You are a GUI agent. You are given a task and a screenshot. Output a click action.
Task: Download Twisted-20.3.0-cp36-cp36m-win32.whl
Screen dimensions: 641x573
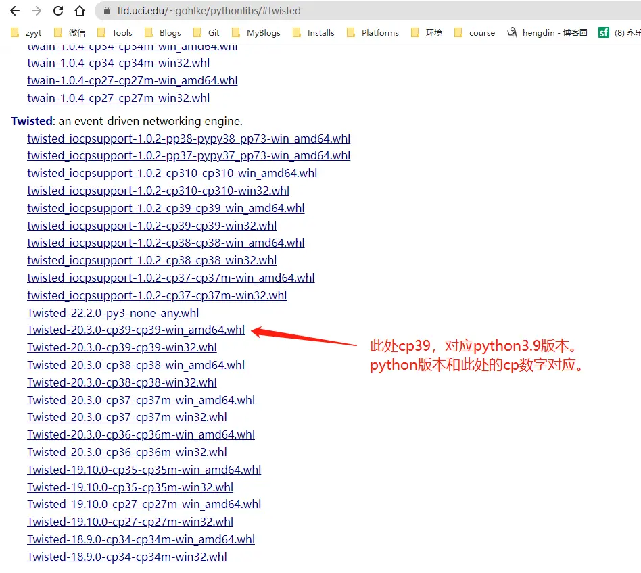(126, 452)
